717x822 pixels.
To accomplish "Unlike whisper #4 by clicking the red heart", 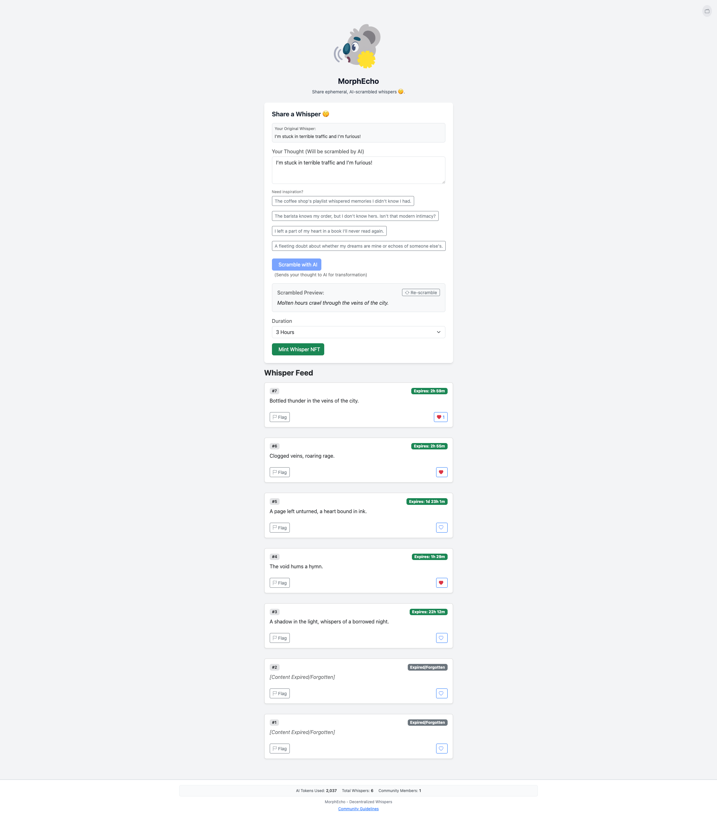I will pyautogui.click(x=441, y=583).
